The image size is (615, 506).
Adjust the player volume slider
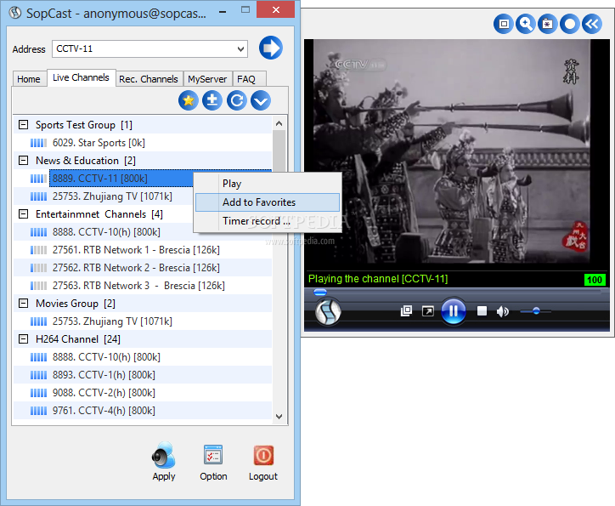(x=536, y=311)
